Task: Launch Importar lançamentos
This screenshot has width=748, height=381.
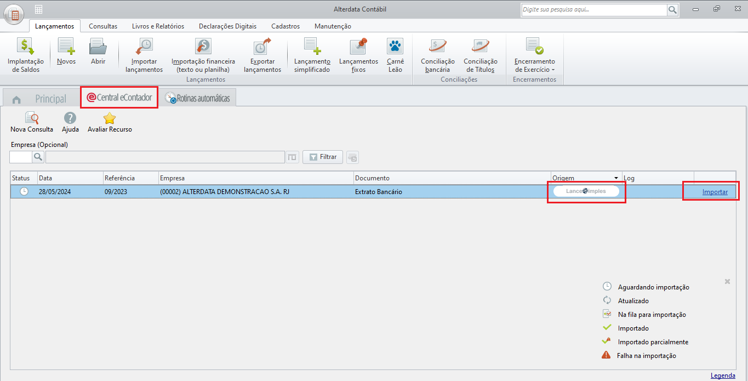Action: click(x=144, y=55)
